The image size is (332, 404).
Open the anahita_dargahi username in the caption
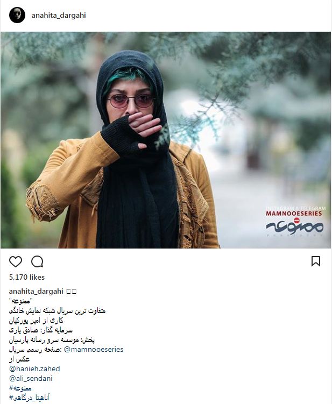point(36,292)
